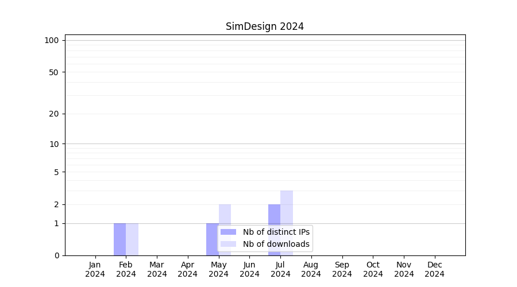Select the 'Nb of distinct IPs' legend text
Image resolution: width=517 pixels, height=287 pixels.
[276, 232]
